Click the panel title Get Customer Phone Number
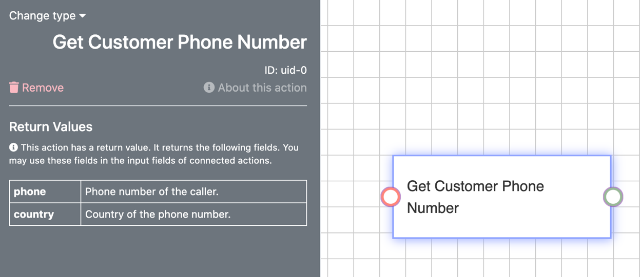 click(180, 42)
